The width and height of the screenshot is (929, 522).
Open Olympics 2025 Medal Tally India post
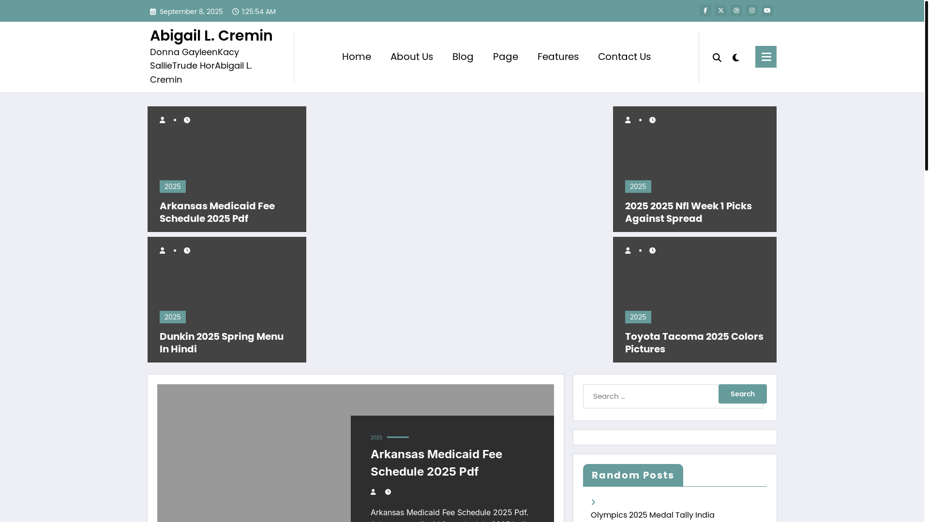point(652,515)
